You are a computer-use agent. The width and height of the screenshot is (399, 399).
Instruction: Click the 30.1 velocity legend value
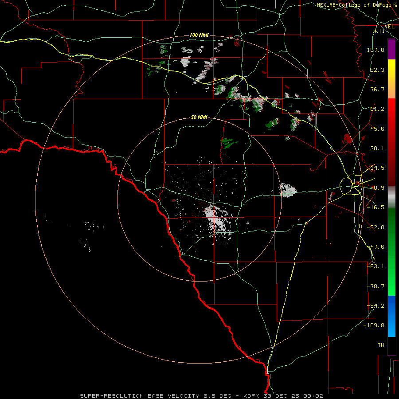(x=377, y=149)
